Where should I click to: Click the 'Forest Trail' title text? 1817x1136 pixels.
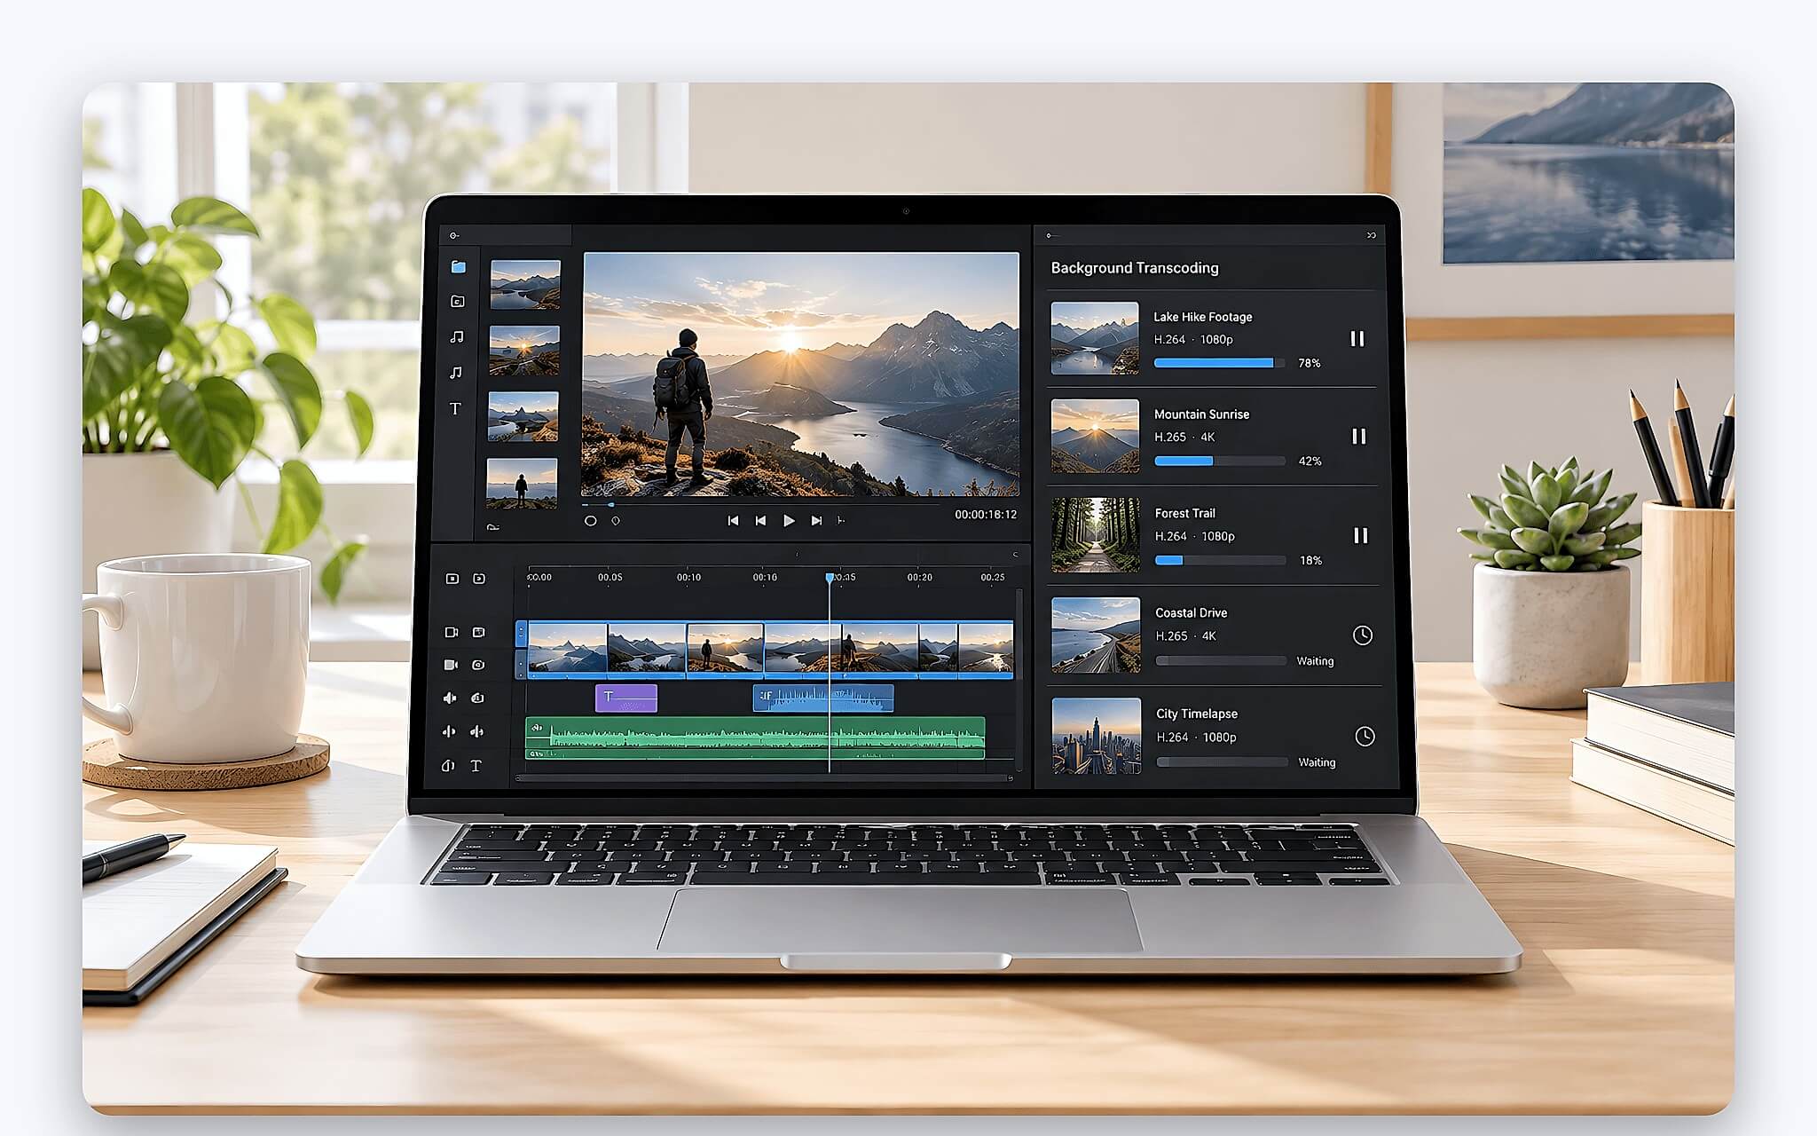[1185, 513]
